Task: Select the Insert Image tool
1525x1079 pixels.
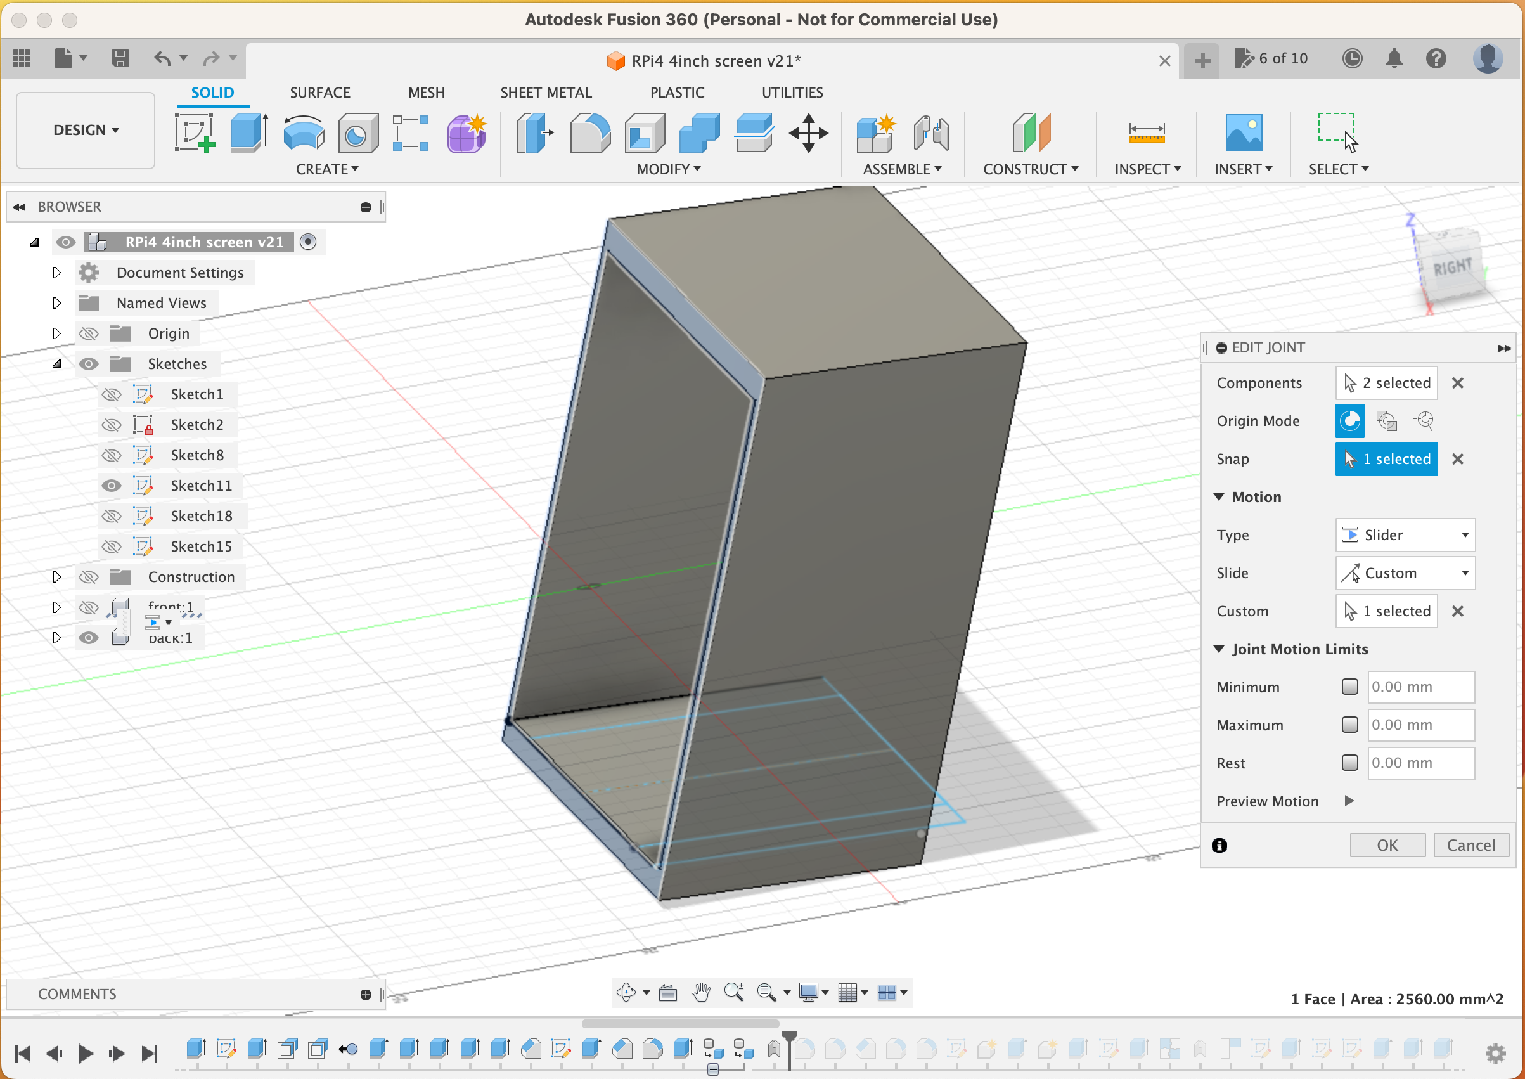Action: click(x=1244, y=132)
